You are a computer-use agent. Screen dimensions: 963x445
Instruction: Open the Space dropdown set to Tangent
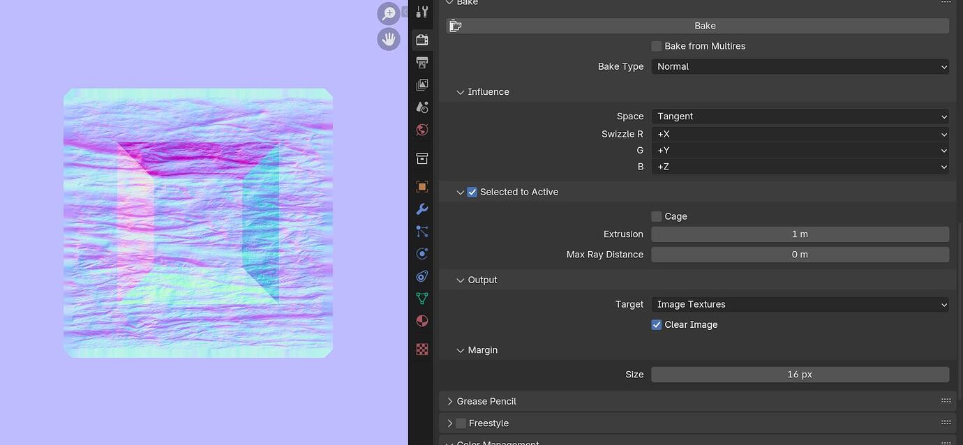800,116
